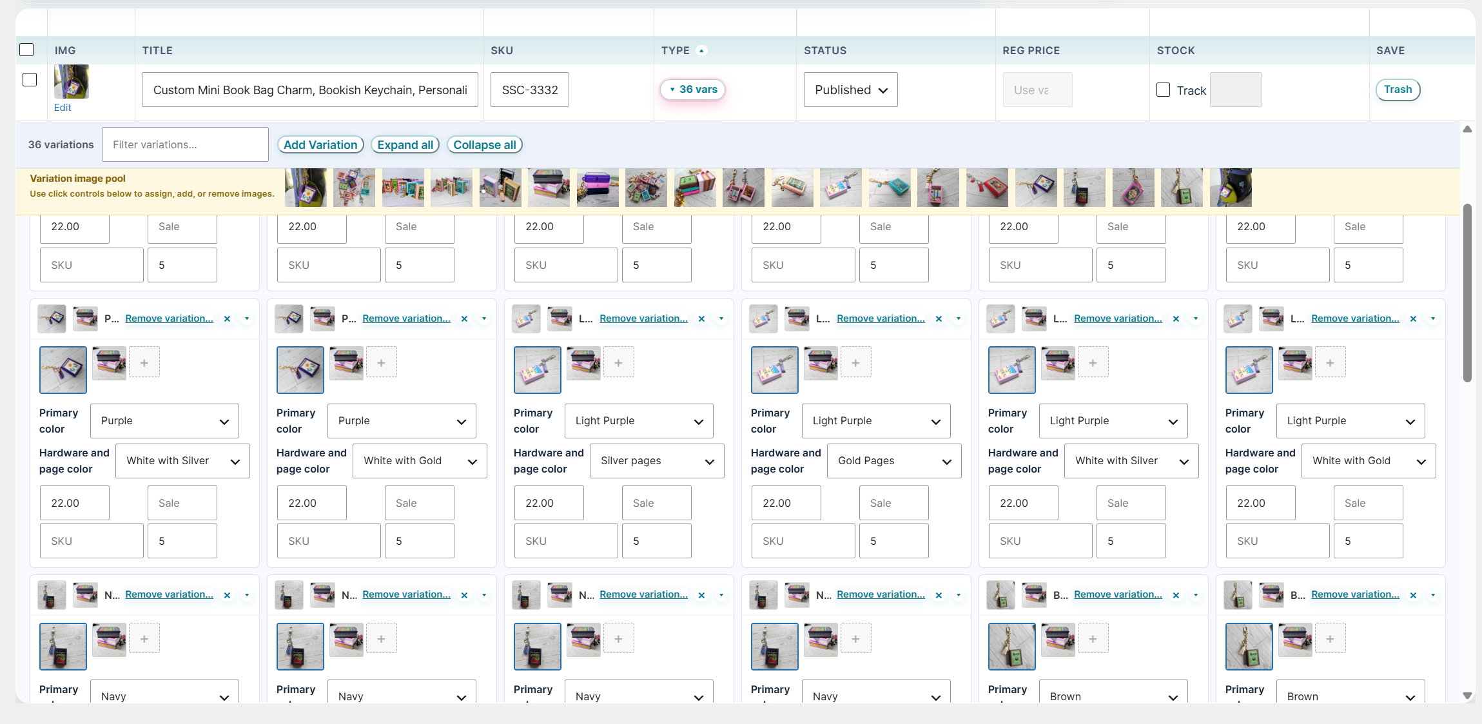The height and width of the screenshot is (724, 1482).
Task: Click the X icon on Light Purple Silver pages card
Action: (x=701, y=318)
